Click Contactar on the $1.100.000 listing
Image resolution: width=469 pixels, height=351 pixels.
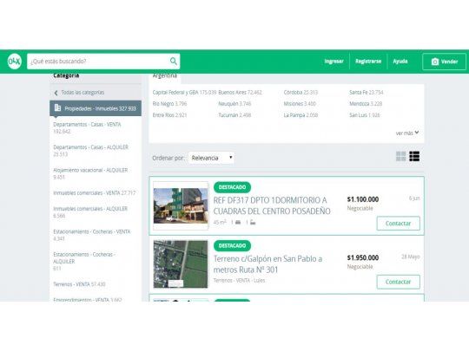(398, 224)
